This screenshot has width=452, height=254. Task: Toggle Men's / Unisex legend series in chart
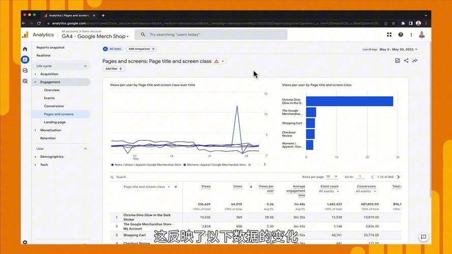point(145,165)
